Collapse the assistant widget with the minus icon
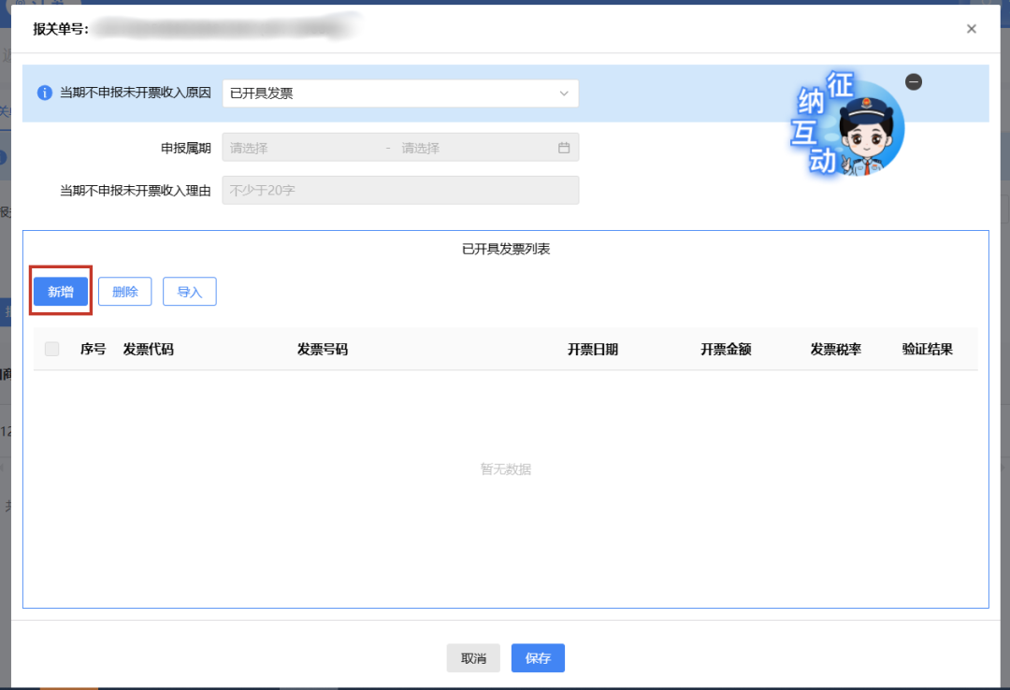This screenshot has height=690, width=1010. [x=914, y=81]
